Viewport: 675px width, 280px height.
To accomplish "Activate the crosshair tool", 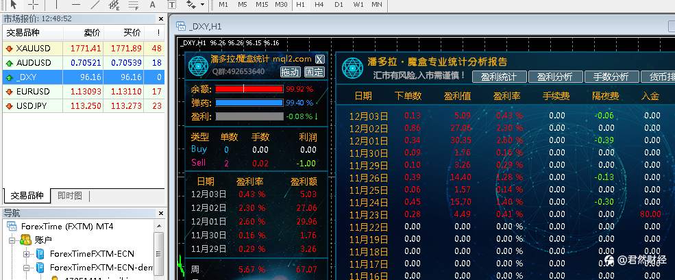I will [x=33, y=5].
